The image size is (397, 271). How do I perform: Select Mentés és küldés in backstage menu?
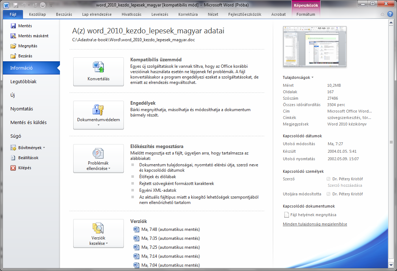31,123
